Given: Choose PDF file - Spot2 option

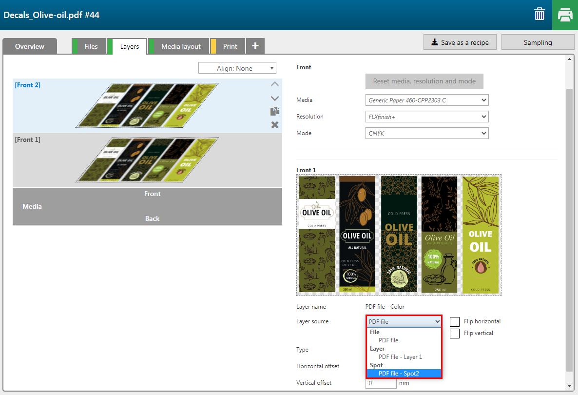Looking at the screenshot, I should coord(404,373).
